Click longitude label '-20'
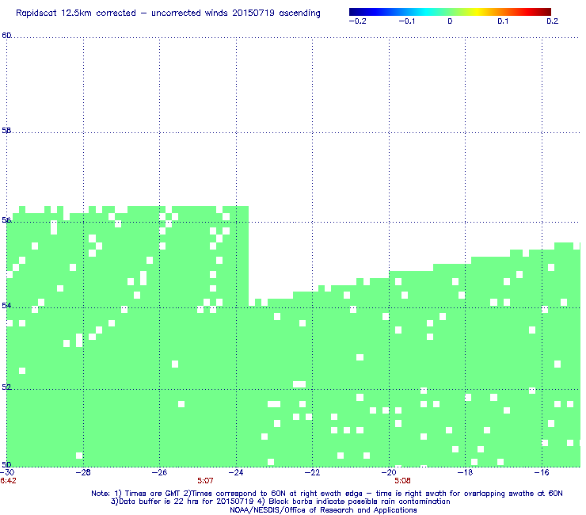Image resolution: width=586 pixels, height=515 pixels. [389, 473]
